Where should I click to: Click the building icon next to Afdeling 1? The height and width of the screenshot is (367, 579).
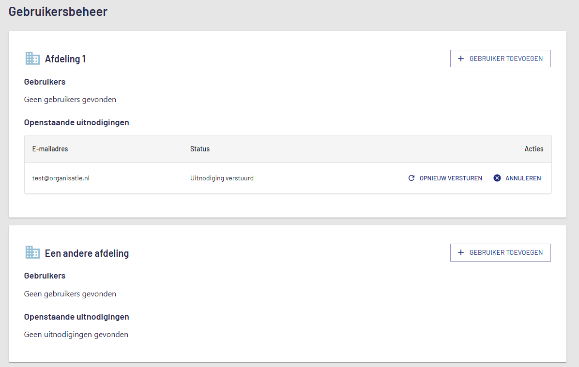pos(32,59)
